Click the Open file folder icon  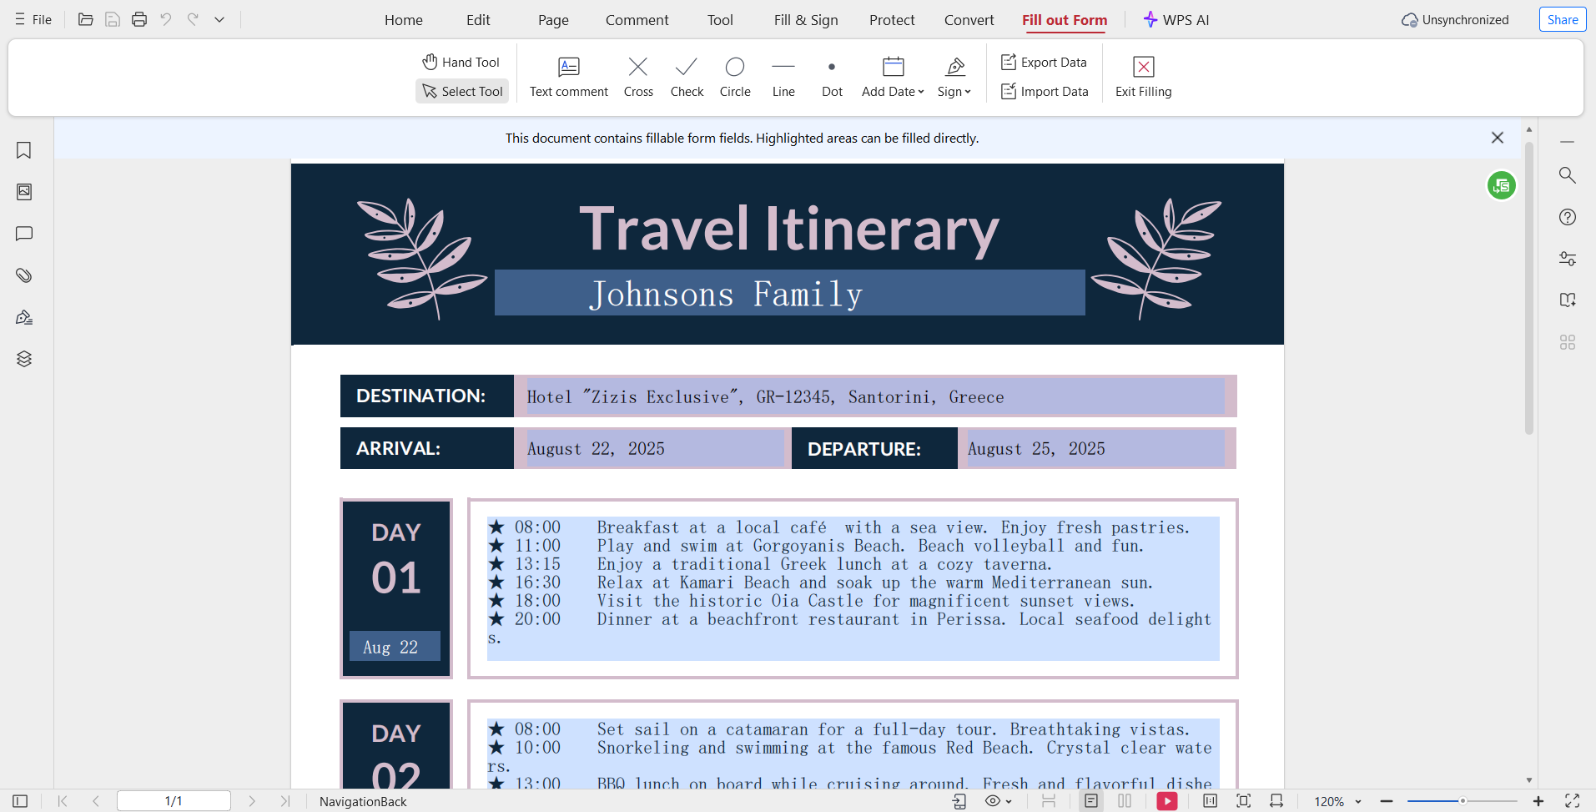[x=85, y=19]
